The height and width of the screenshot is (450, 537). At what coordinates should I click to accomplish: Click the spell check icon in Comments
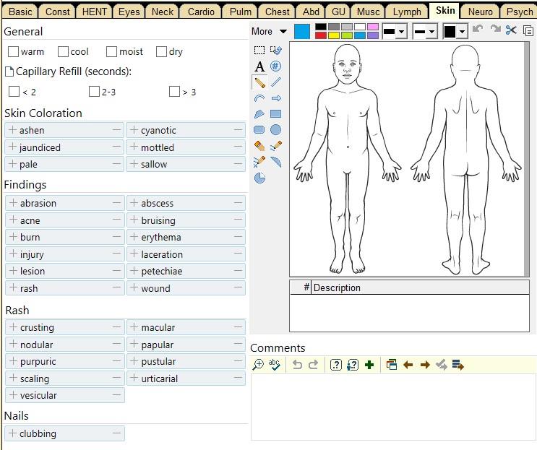click(x=275, y=365)
